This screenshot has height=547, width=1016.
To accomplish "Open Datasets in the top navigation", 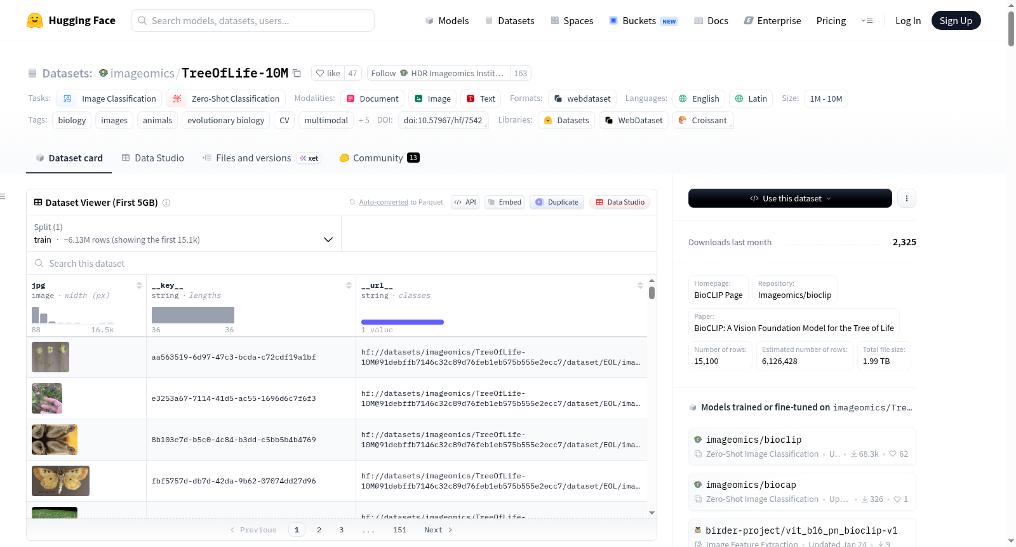I will pos(509,21).
